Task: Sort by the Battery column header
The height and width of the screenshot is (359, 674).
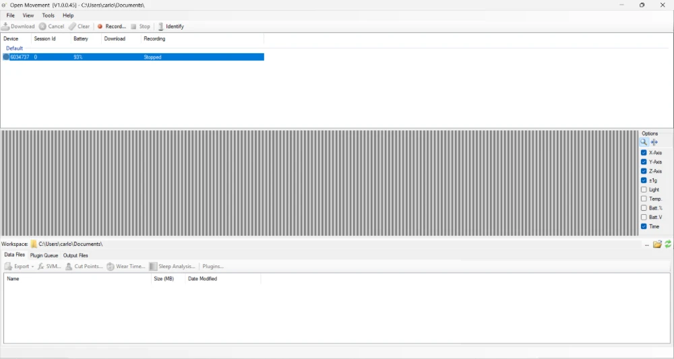Action: [x=86, y=38]
